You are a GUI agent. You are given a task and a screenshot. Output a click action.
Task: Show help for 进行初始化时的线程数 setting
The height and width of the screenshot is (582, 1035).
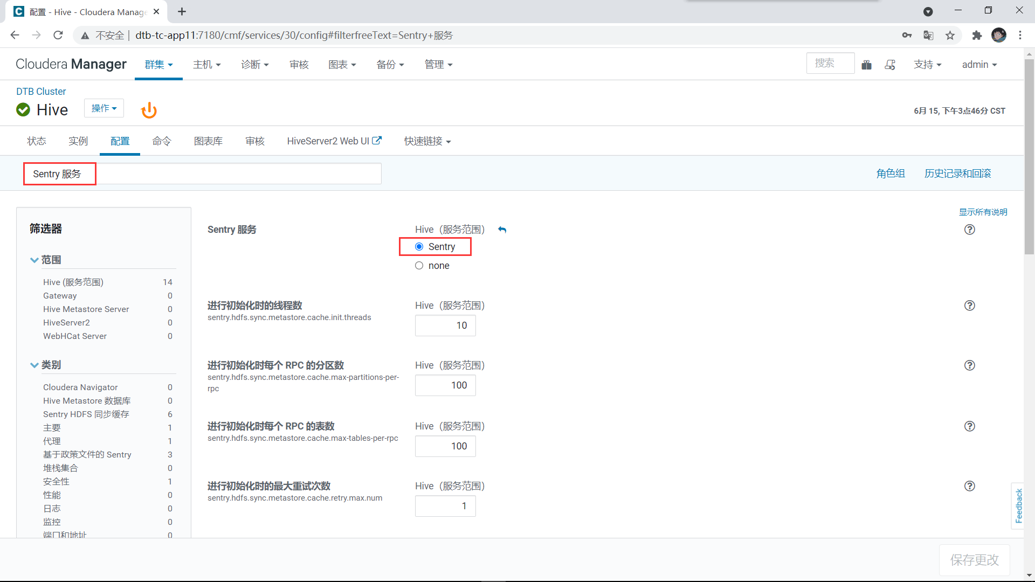pos(969,306)
